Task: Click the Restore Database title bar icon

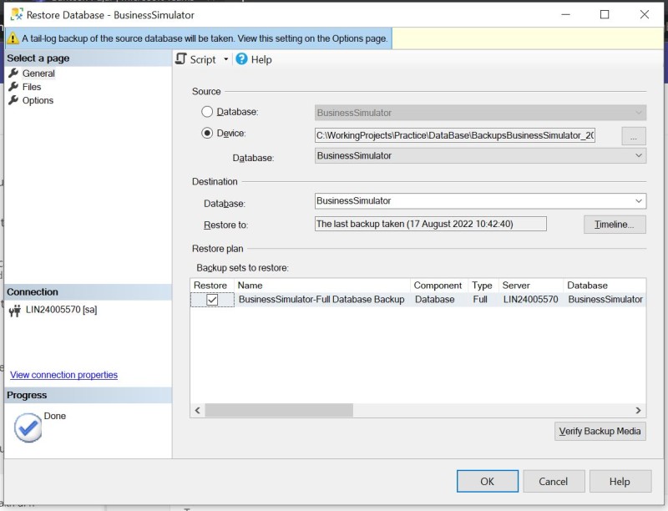Action: coord(17,15)
